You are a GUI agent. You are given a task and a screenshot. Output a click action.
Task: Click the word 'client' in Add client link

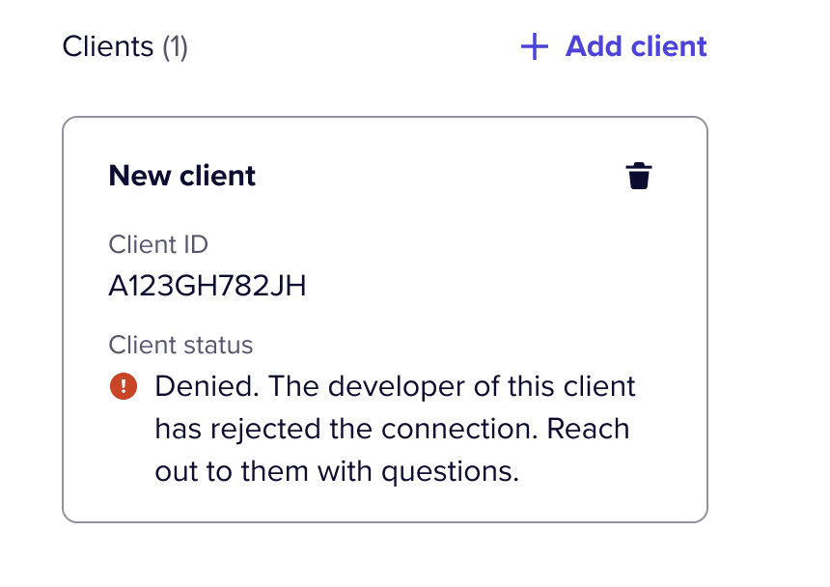point(669,46)
